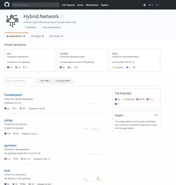
Task: Focus the Search or jump to field
Action: [x=35, y=5]
